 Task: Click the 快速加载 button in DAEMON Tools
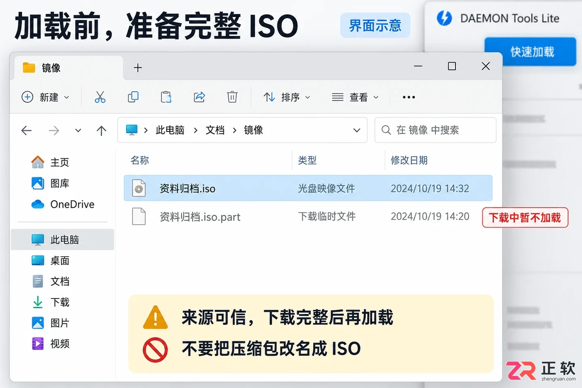(x=530, y=51)
